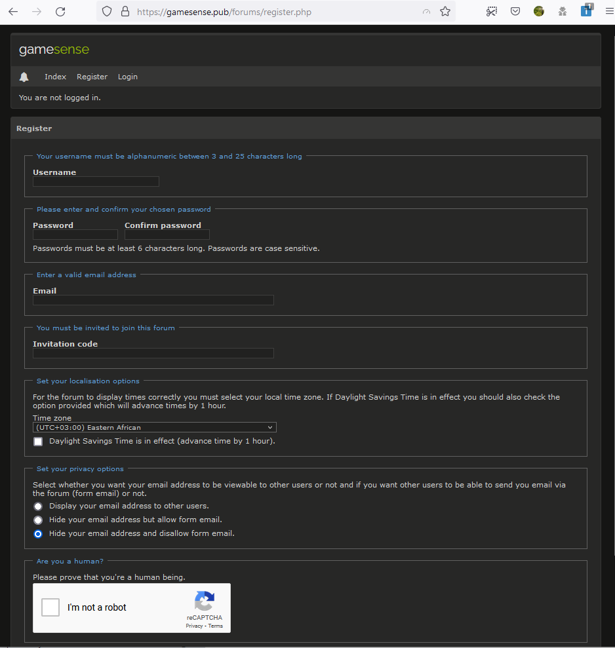
Task: Click the site padlock for connection details
Action: (x=125, y=11)
